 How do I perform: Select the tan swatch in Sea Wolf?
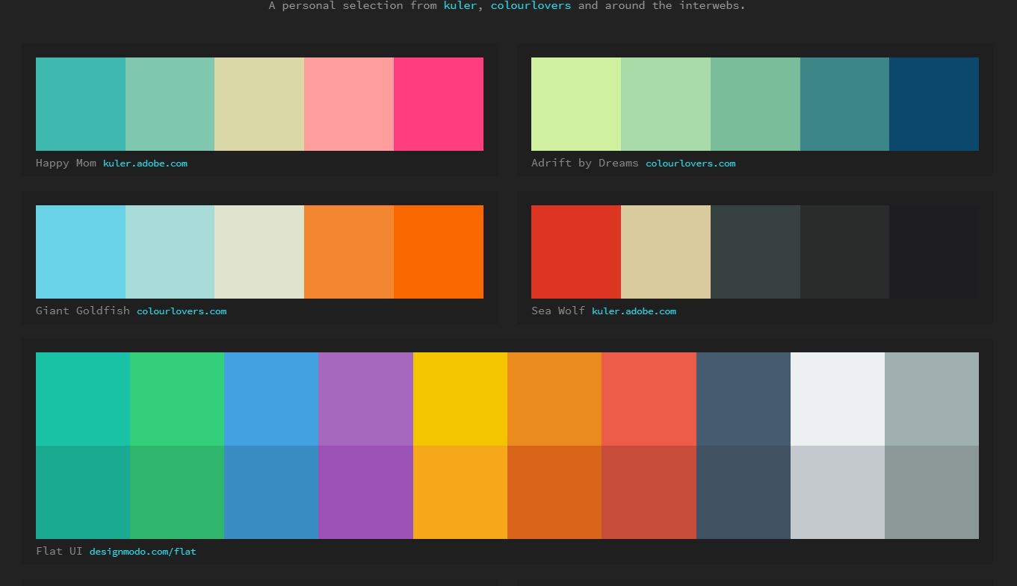(x=666, y=252)
